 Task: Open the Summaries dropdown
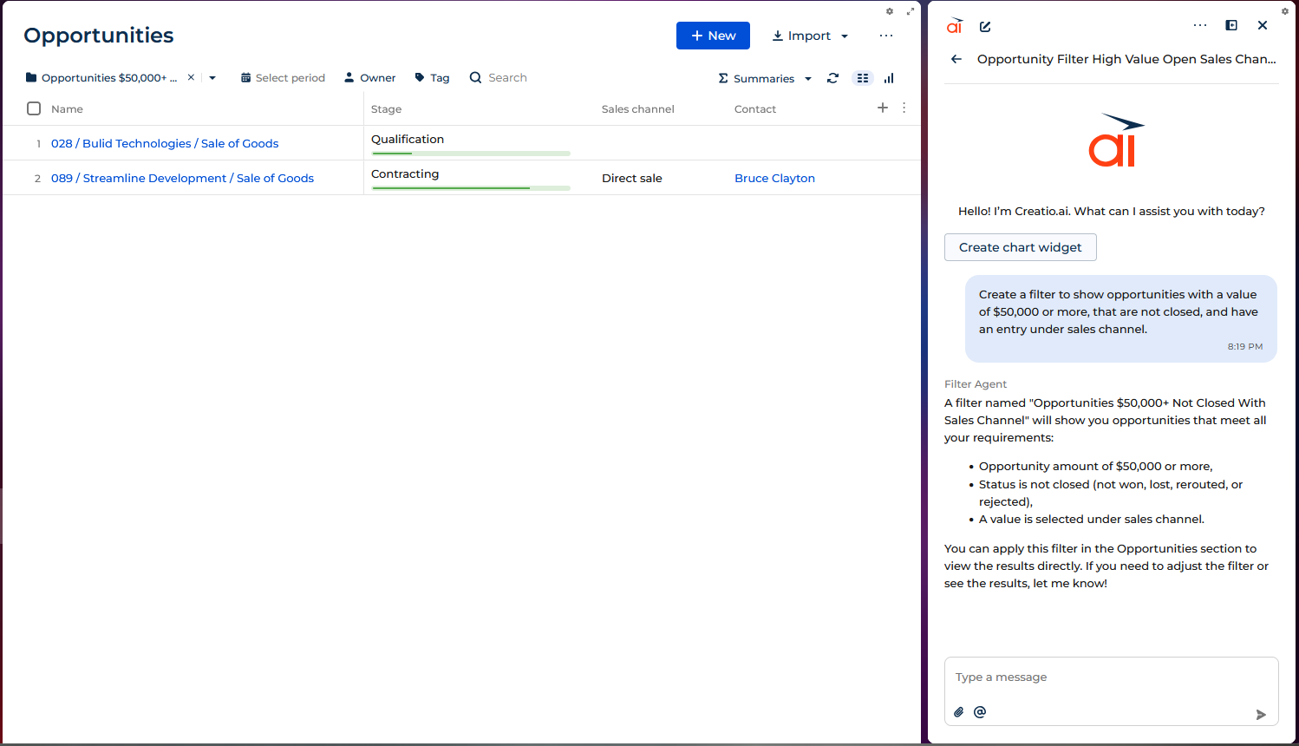coord(765,78)
